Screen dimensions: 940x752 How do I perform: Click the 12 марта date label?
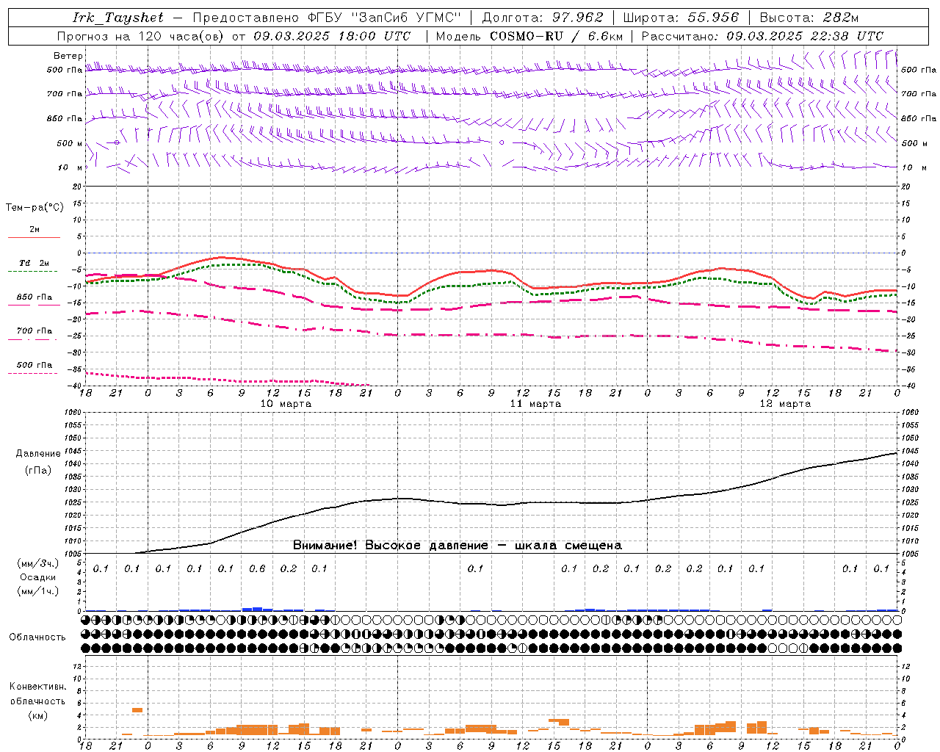[x=785, y=404]
